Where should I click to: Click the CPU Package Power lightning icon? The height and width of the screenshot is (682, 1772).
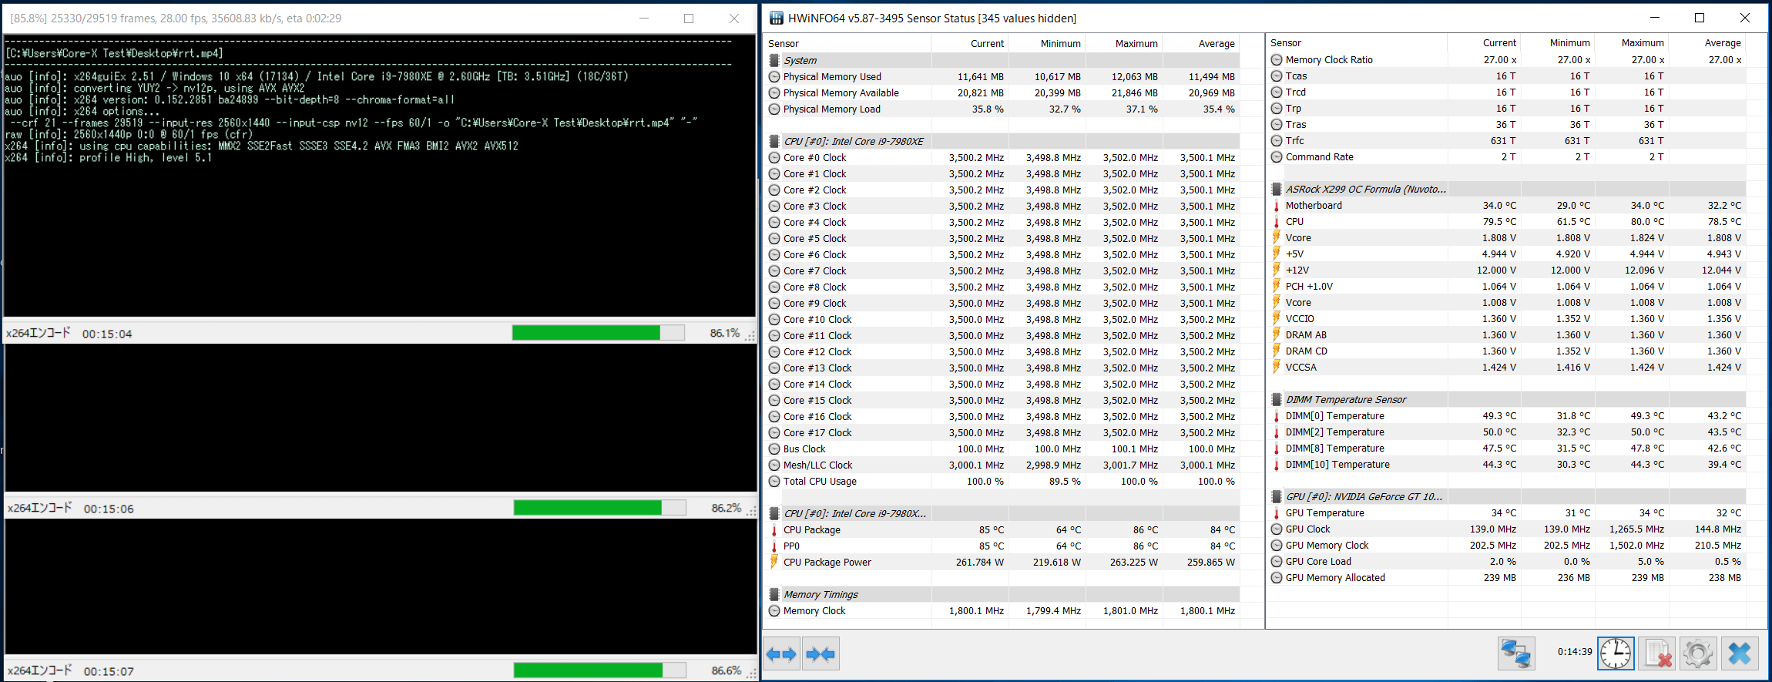pyautogui.click(x=774, y=562)
